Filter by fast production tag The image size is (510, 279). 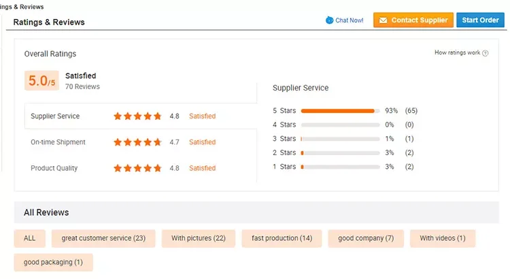tap(282, 238)
